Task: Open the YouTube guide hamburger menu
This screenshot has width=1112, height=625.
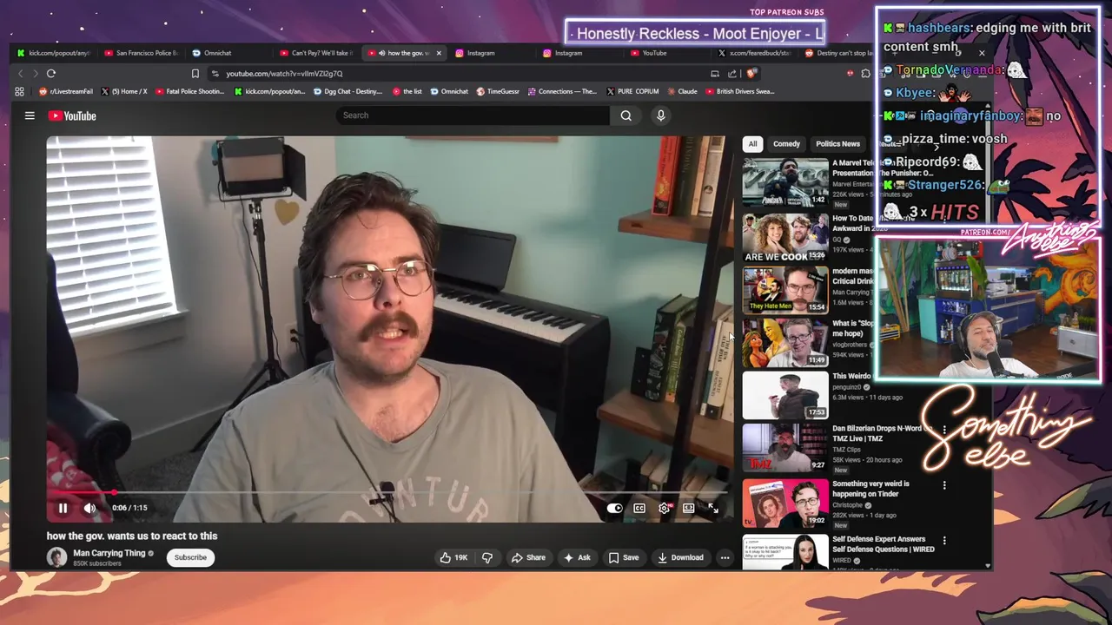Action: tap(30, 115)
